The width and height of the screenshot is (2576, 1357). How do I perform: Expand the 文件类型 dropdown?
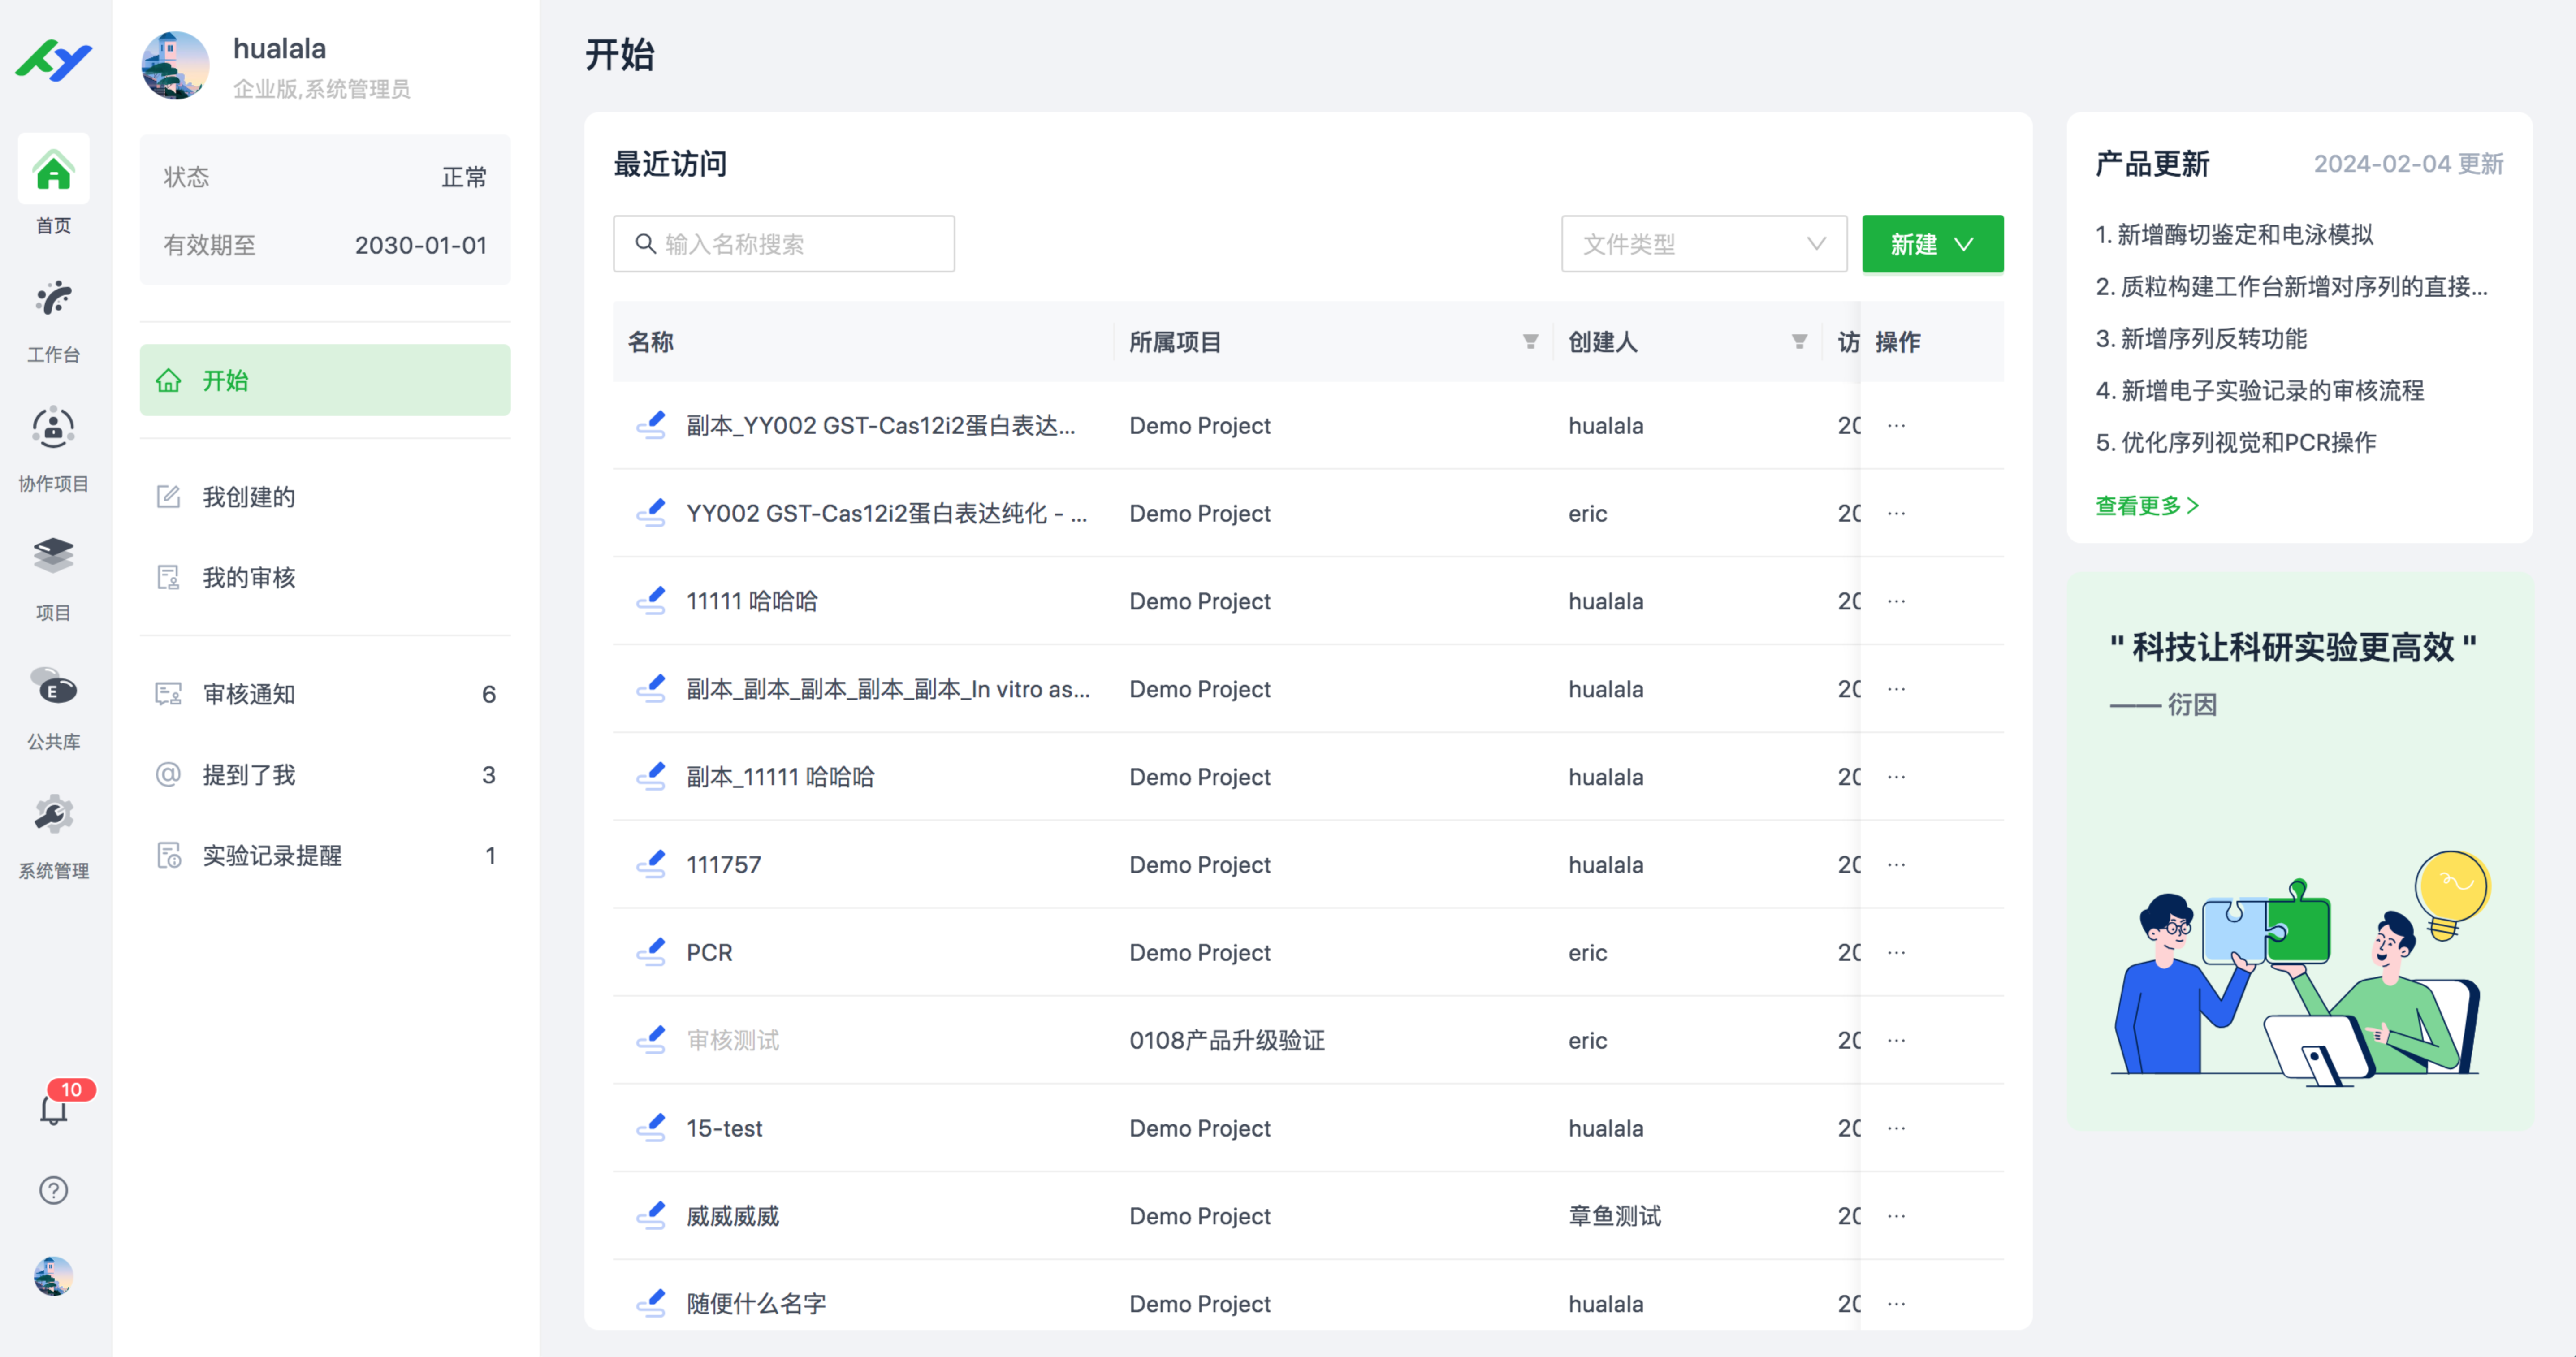tap(1703, 244)
